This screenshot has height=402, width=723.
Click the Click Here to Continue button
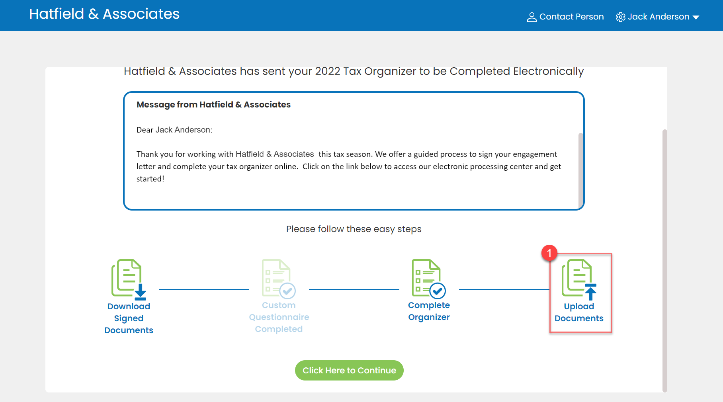349,370
